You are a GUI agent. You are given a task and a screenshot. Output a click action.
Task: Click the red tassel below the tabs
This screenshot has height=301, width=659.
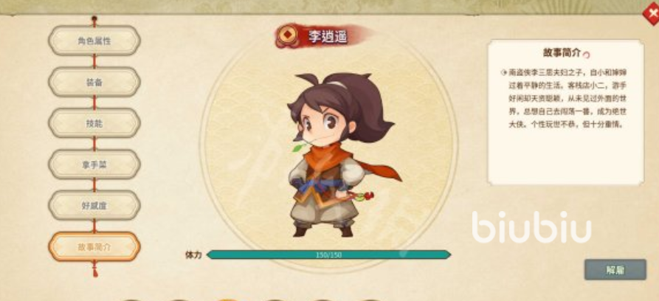(x=95, y=269)
